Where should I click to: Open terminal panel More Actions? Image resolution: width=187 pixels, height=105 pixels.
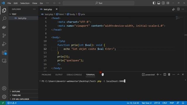pyautogui.click(x=174, y=75)
